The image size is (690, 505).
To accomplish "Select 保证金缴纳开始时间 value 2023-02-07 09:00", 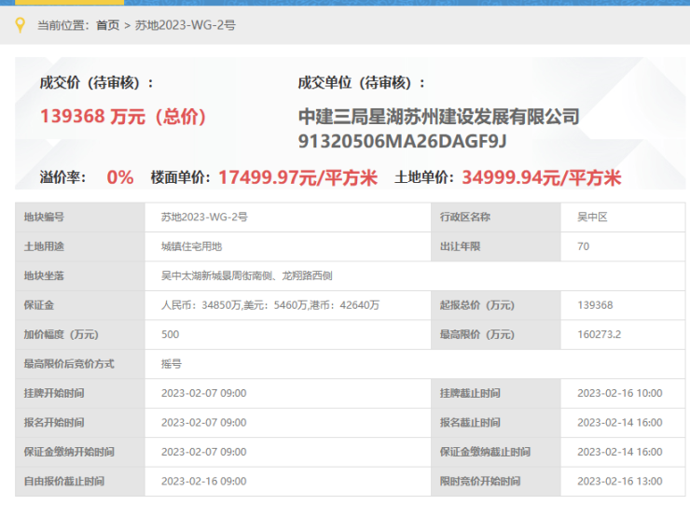I will click(204, 452).
